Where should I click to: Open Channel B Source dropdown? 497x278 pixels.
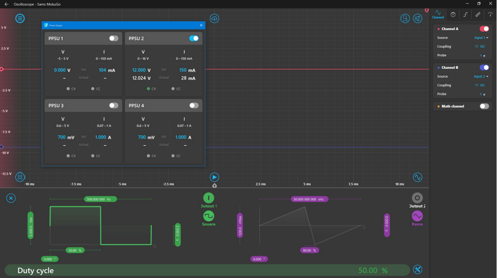(x=481, y=77)
